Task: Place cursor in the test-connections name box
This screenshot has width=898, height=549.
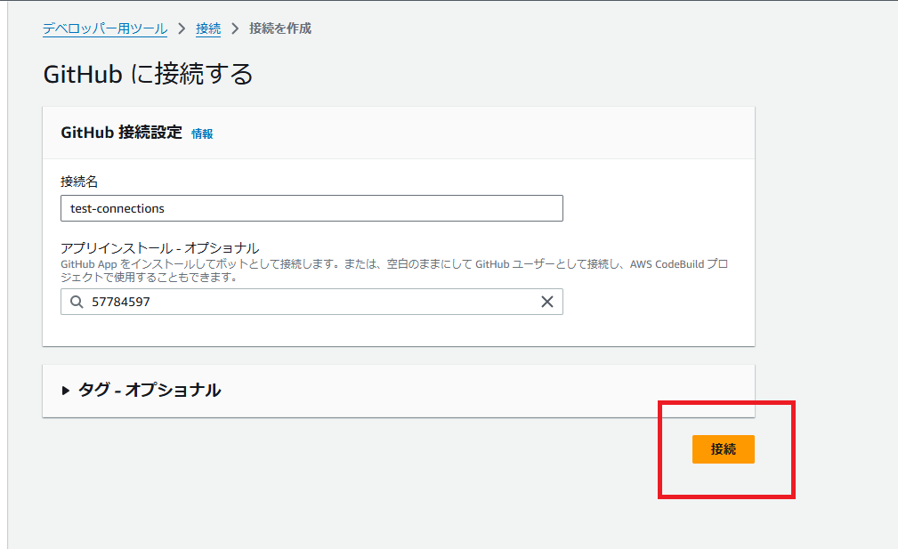Action: [311, 208]
